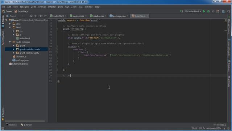232x131 pixels.
Task: Fold the initConfig block at line 4
Action: click(x=57, y=29)
